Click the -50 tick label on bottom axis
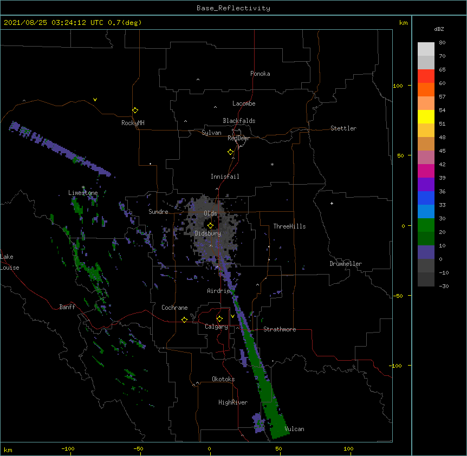The width and height of the screenshot is (467, 456). (x=138, y=448)
